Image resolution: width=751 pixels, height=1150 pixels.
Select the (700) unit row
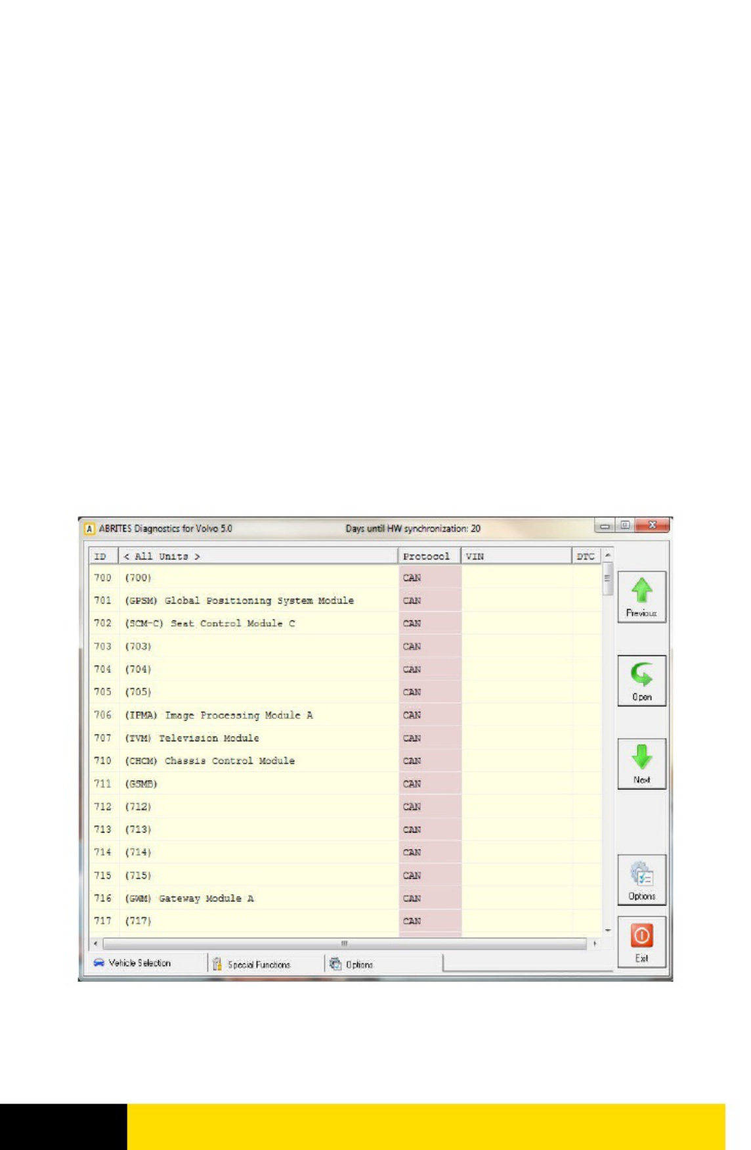pos(345,578)
